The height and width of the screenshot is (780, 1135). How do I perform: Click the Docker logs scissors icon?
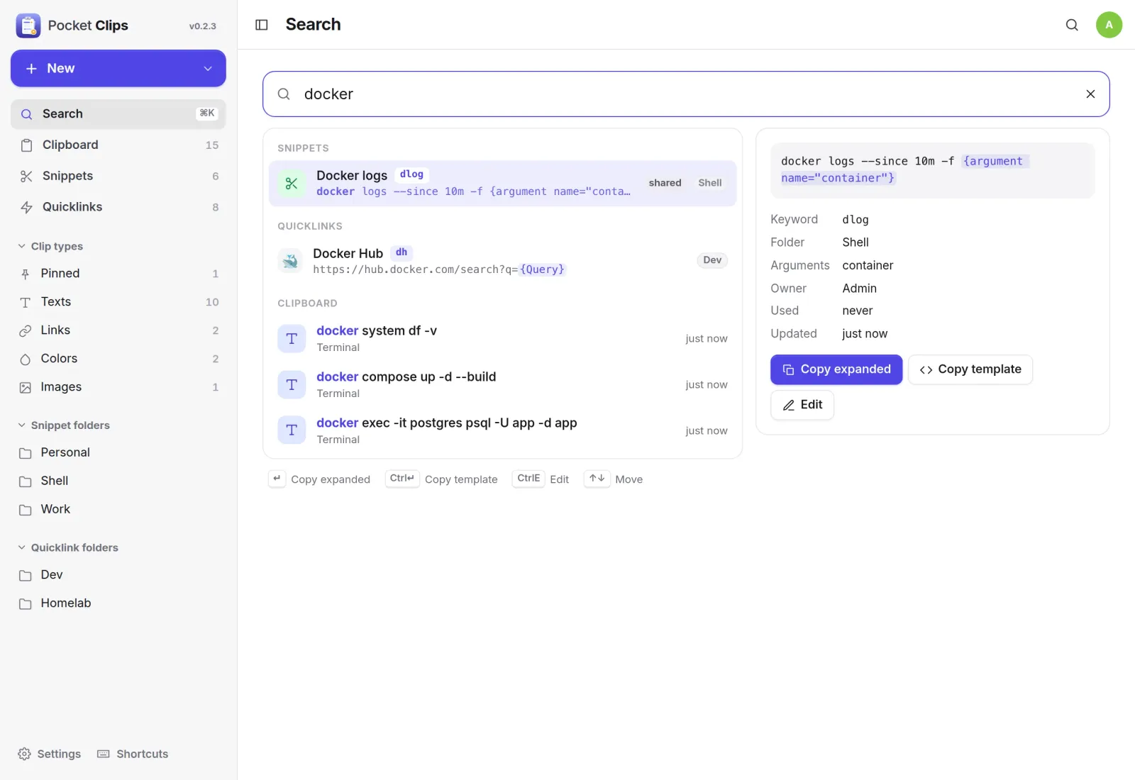pos(292,184)
